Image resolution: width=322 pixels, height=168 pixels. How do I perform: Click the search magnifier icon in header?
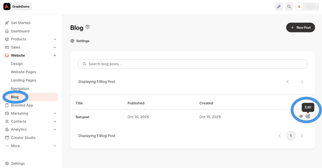click(289, 6)
